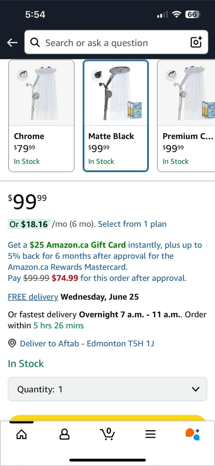Tap the back arrow icon

pos(12,42)
